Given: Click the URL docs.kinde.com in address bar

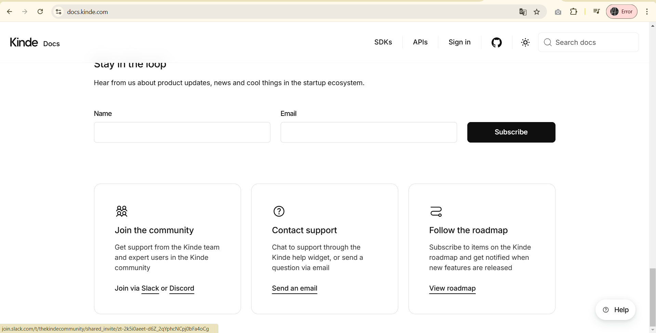Looking at the screenshot, I should coord(88,12).
